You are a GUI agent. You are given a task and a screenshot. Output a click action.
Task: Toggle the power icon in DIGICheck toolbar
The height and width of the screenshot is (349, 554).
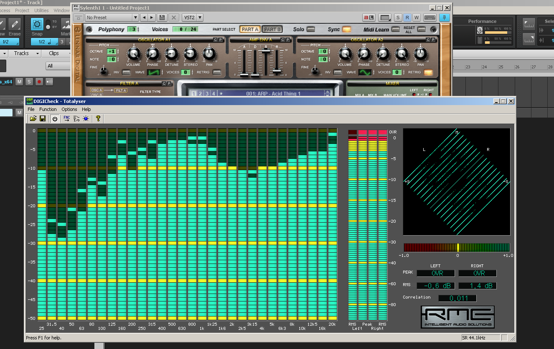[55, 118]
